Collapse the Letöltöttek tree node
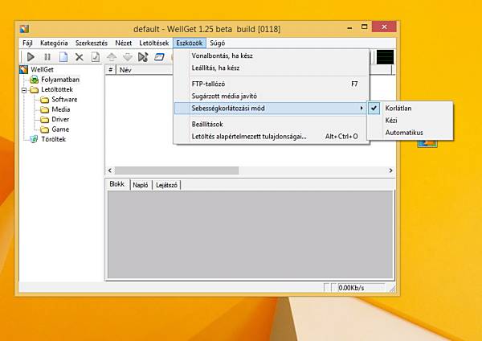Viewport: 482px width, 341px height. pyautogui.click(x=24, y=90)
